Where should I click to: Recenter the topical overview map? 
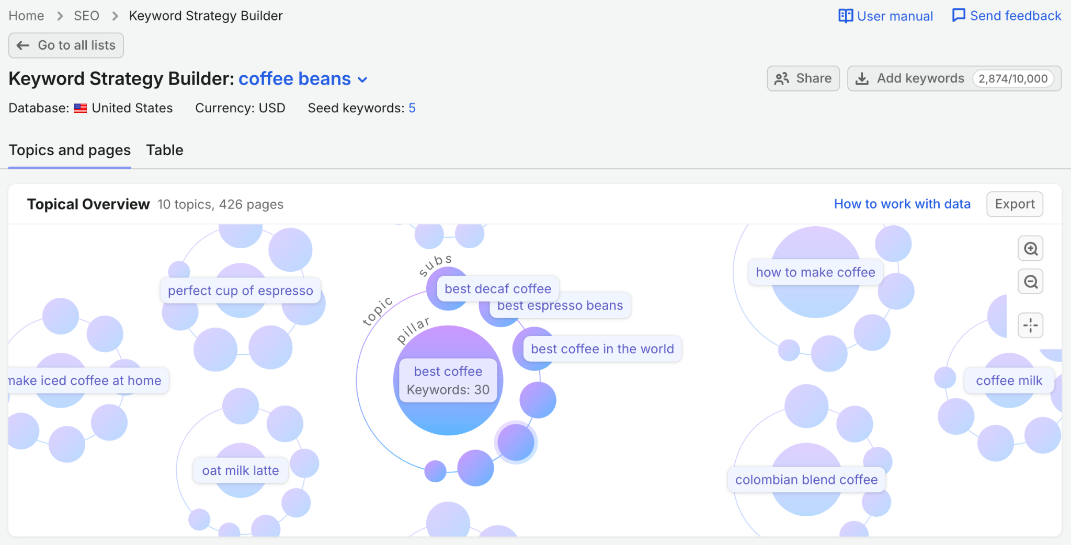[1030, 326]
